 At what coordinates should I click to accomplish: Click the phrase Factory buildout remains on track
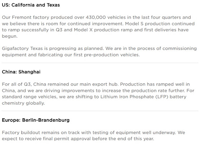(x=41, y=133)
